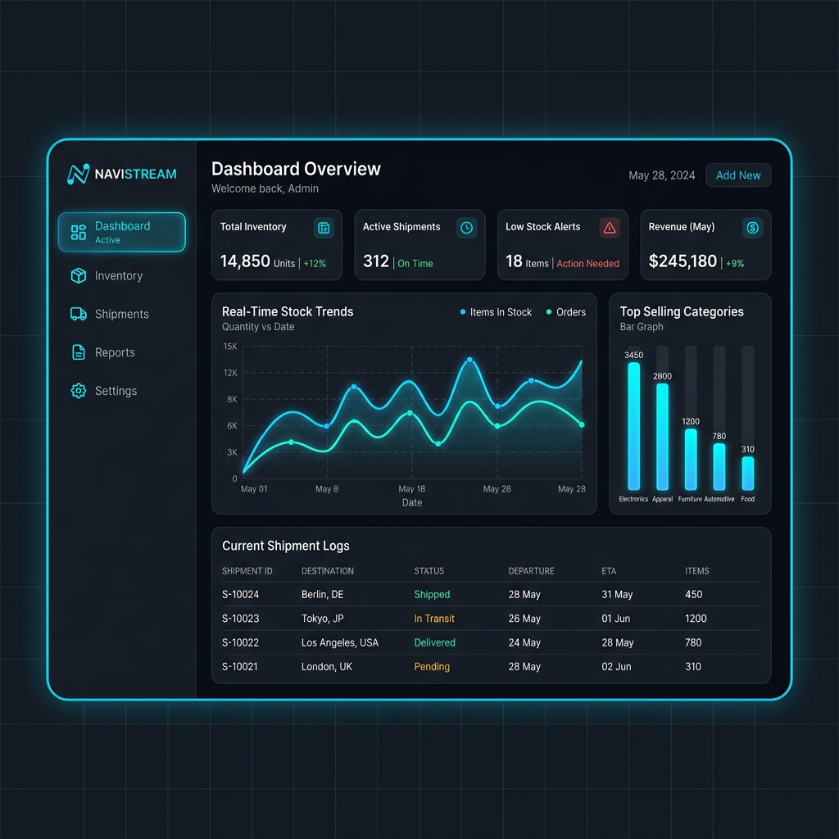Select the Automotive bar showing 780
839x839 pixels.
coord(719,466)
